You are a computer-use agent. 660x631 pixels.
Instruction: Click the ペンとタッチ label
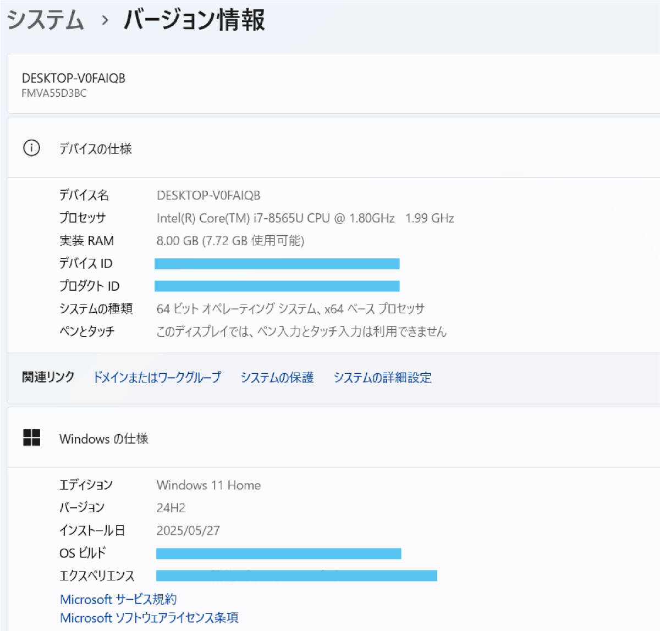pos(87,331)
